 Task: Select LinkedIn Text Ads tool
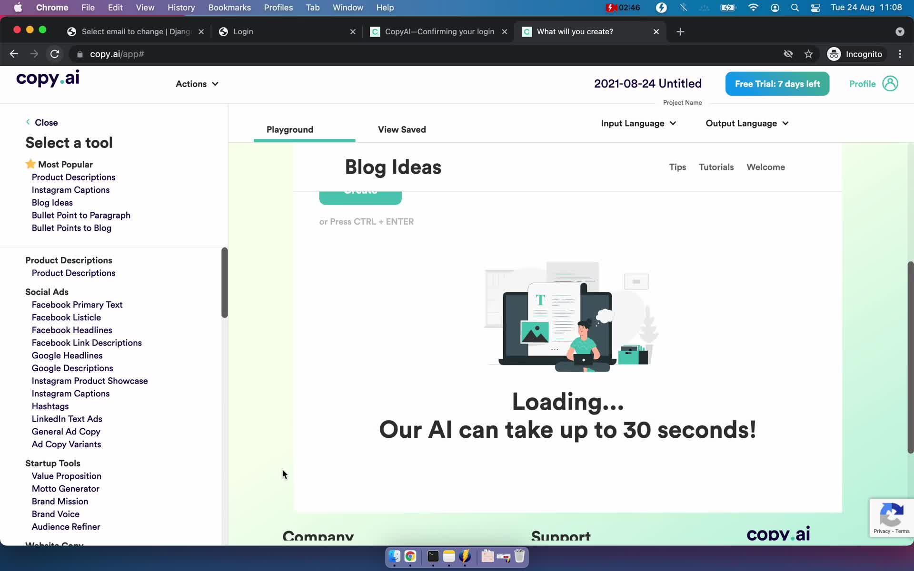[x=67, y=419]
